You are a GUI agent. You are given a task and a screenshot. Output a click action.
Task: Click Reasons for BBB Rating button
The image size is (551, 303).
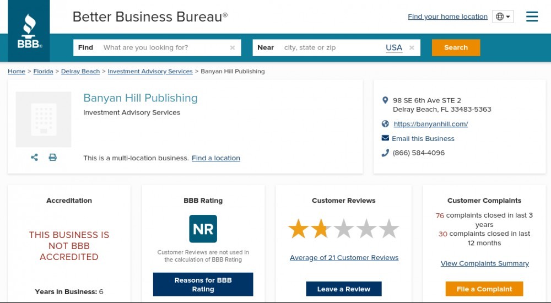click(203, 284)
